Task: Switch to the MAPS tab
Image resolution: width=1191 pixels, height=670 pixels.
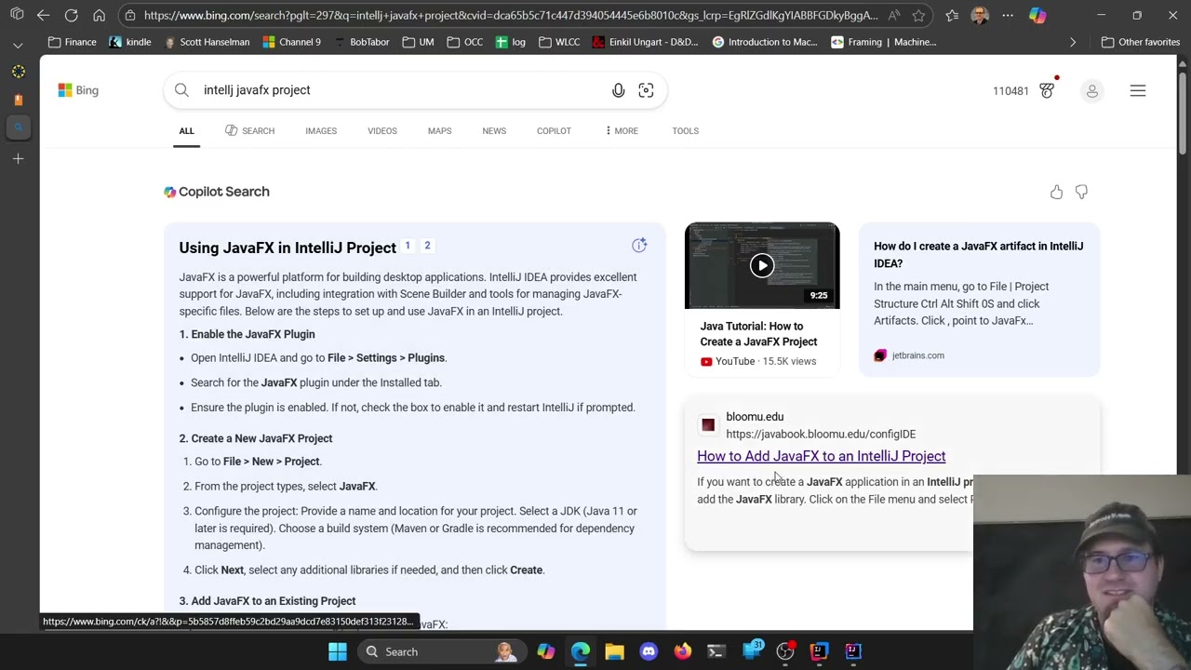Action: click(439, 131)
